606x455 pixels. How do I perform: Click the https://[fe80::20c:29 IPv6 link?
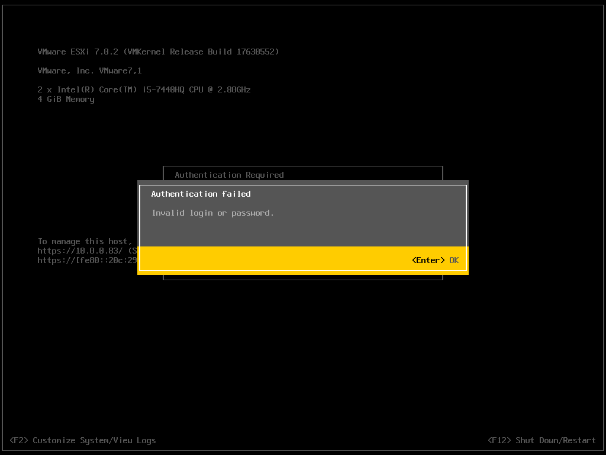point(87,260)
